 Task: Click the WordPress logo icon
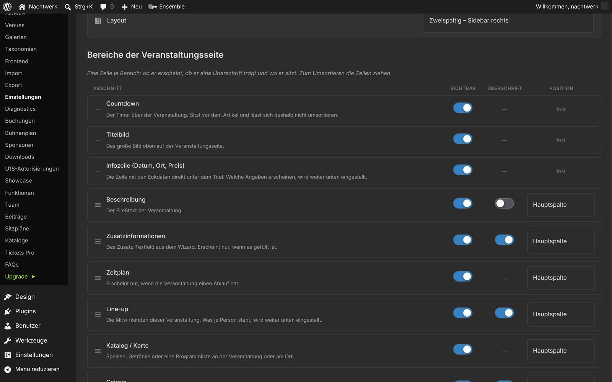7,6
